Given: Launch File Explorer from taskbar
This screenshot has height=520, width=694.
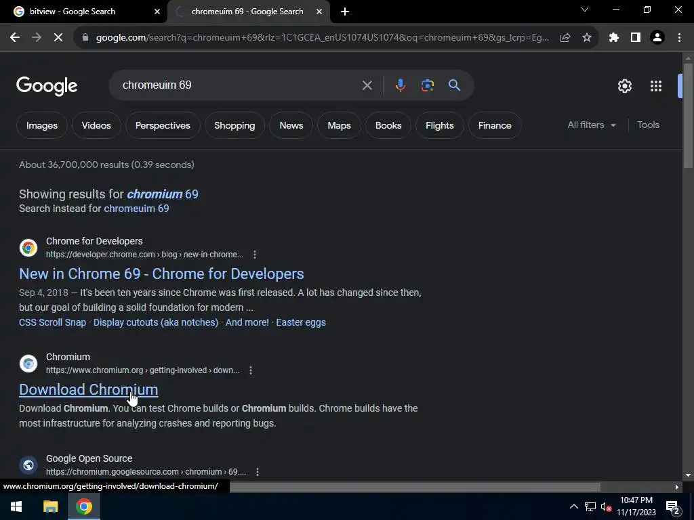Looking at the screenshot, I should click(50, 506).
